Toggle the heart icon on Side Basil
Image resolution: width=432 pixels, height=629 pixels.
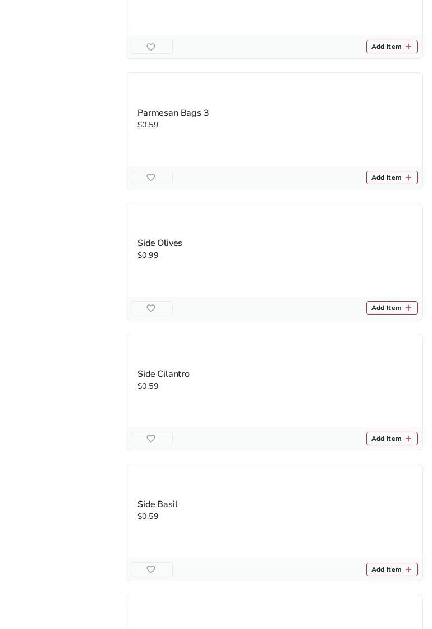tap(151, 569)
